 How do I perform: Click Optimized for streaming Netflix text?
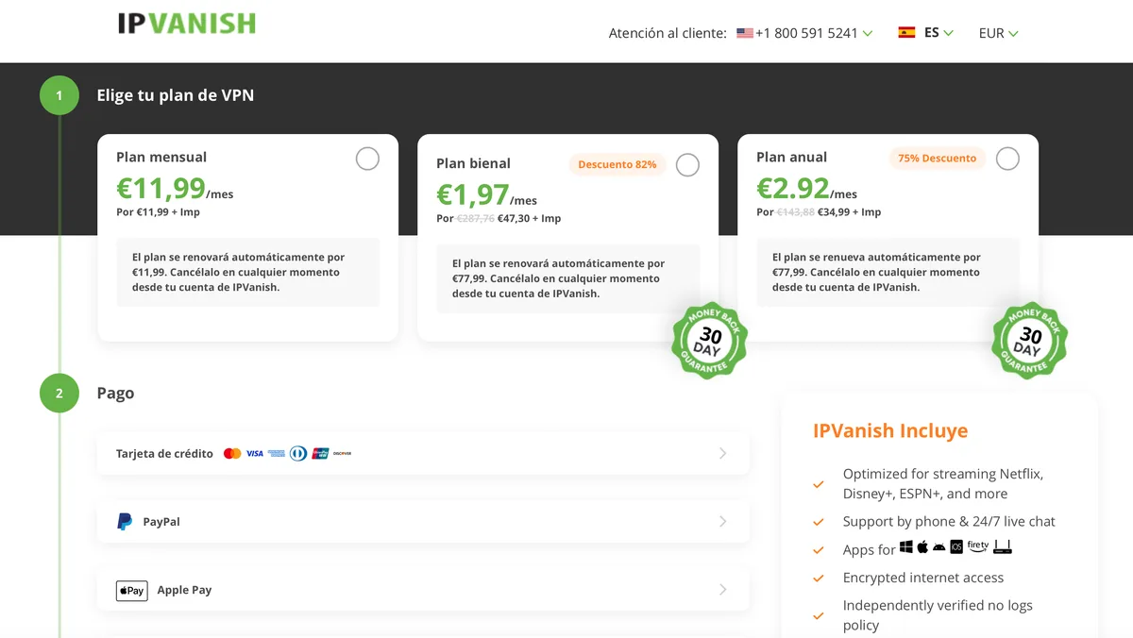coord(943,483)
